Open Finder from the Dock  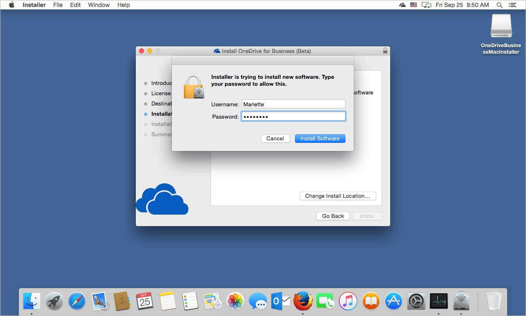click(32, 302)
